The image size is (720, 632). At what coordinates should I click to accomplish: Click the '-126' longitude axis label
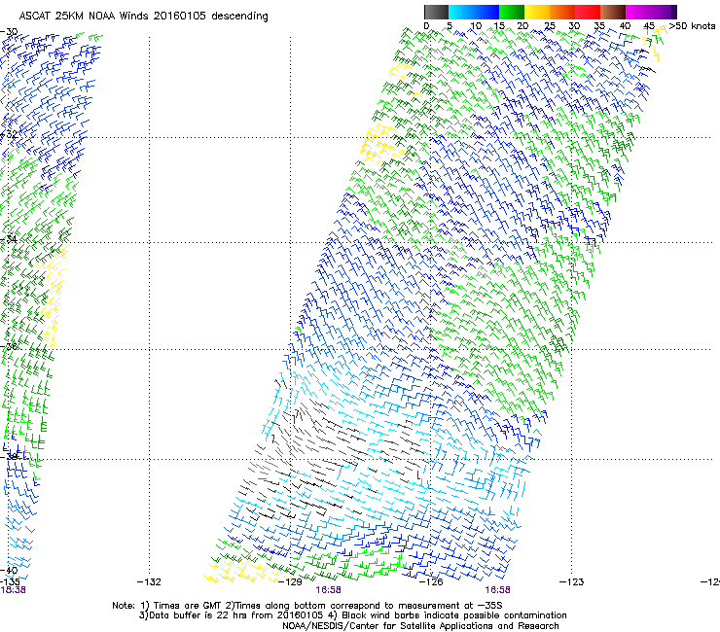(x=431, y=582)
